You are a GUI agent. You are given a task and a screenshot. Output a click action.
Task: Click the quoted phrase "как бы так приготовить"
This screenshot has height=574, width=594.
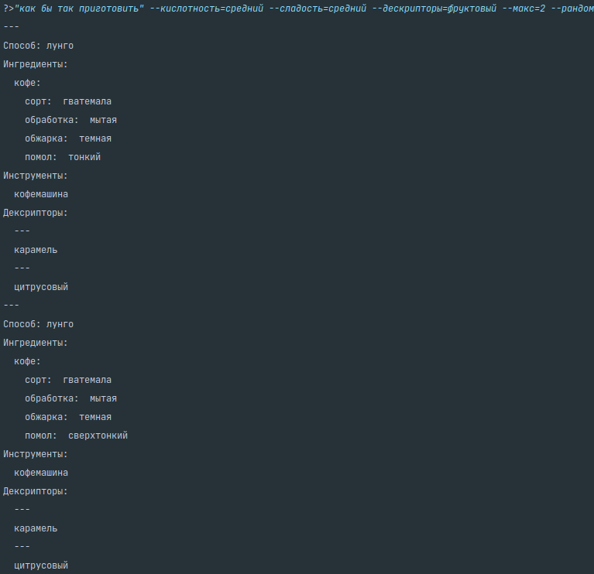coord(79,9)
